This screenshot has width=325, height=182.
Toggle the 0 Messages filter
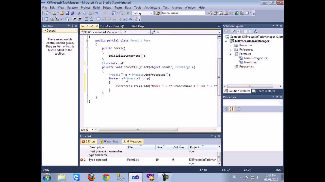click(x=132, y=142)
